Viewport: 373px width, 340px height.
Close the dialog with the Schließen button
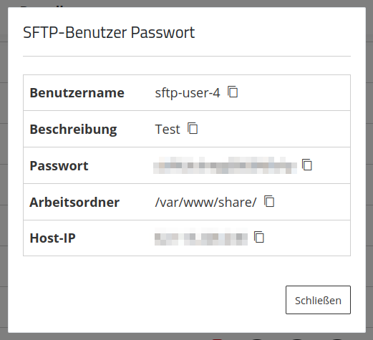click(318, 300)
